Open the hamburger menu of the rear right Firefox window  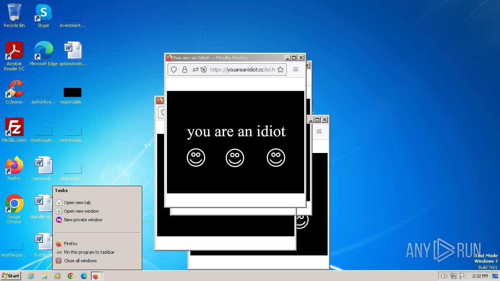click(319, 132)
